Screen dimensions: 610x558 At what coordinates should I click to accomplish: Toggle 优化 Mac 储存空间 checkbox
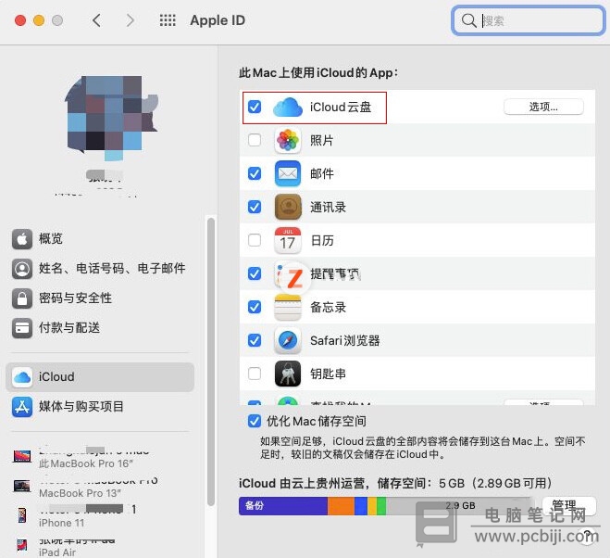[255, 421]
